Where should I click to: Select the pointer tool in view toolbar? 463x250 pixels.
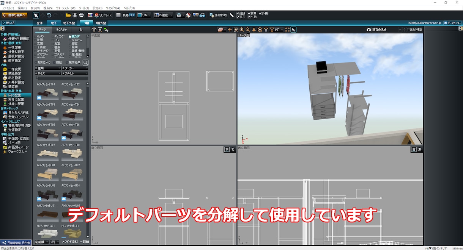293,30
